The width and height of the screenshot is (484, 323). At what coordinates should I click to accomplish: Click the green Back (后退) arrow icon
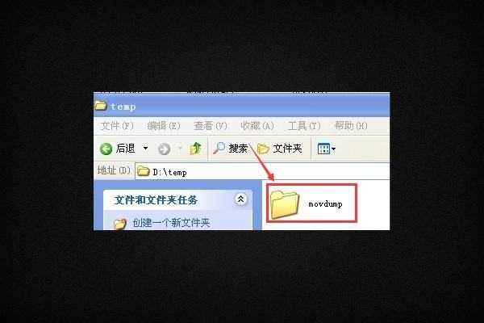tap(106, 149)
